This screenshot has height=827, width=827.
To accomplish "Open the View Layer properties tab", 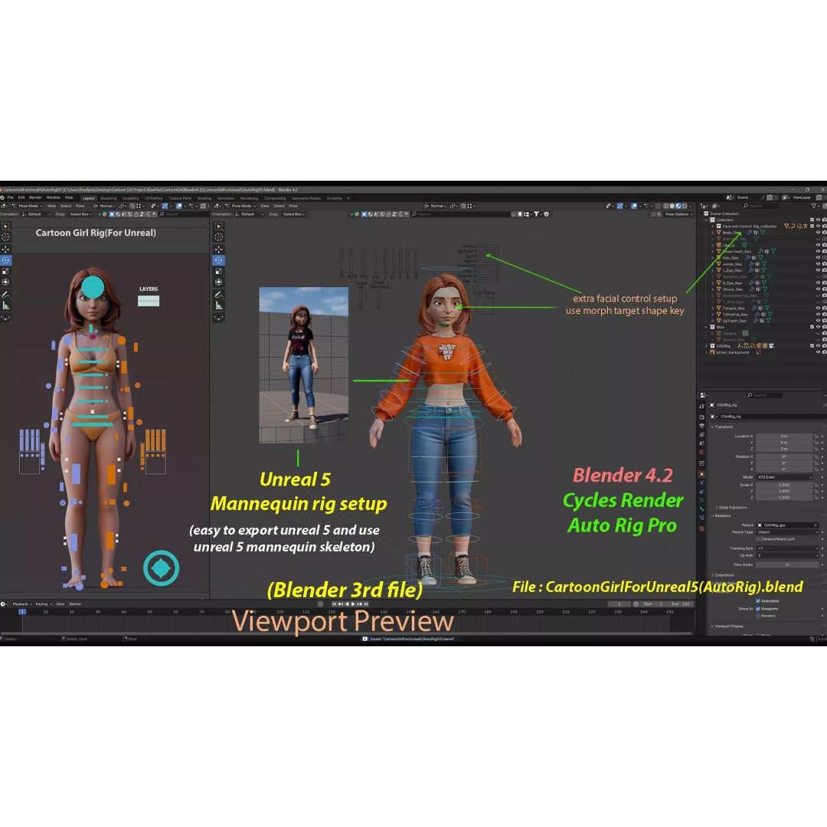I will (701, 435).
